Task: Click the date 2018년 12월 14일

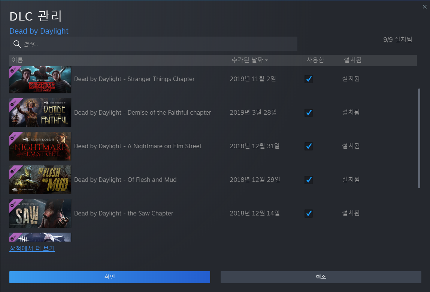Action: tap(255, 214)
